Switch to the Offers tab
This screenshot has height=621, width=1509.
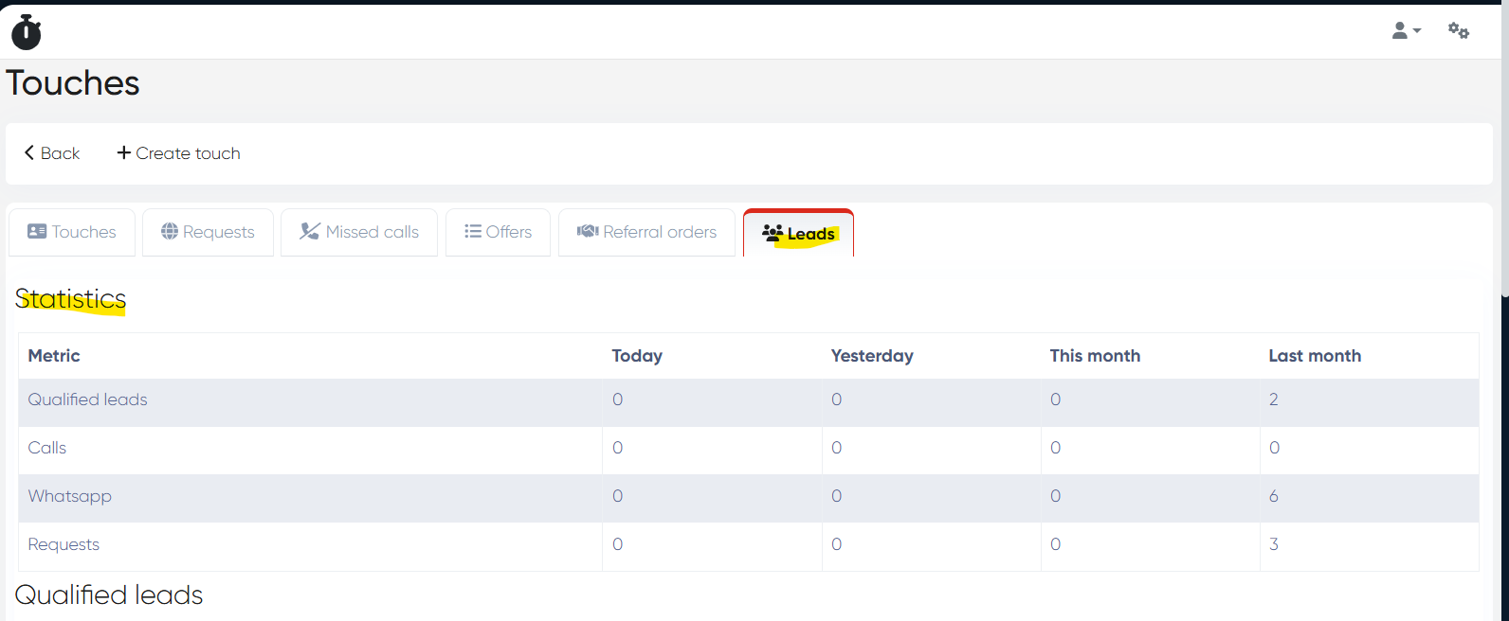coord(498,232)
